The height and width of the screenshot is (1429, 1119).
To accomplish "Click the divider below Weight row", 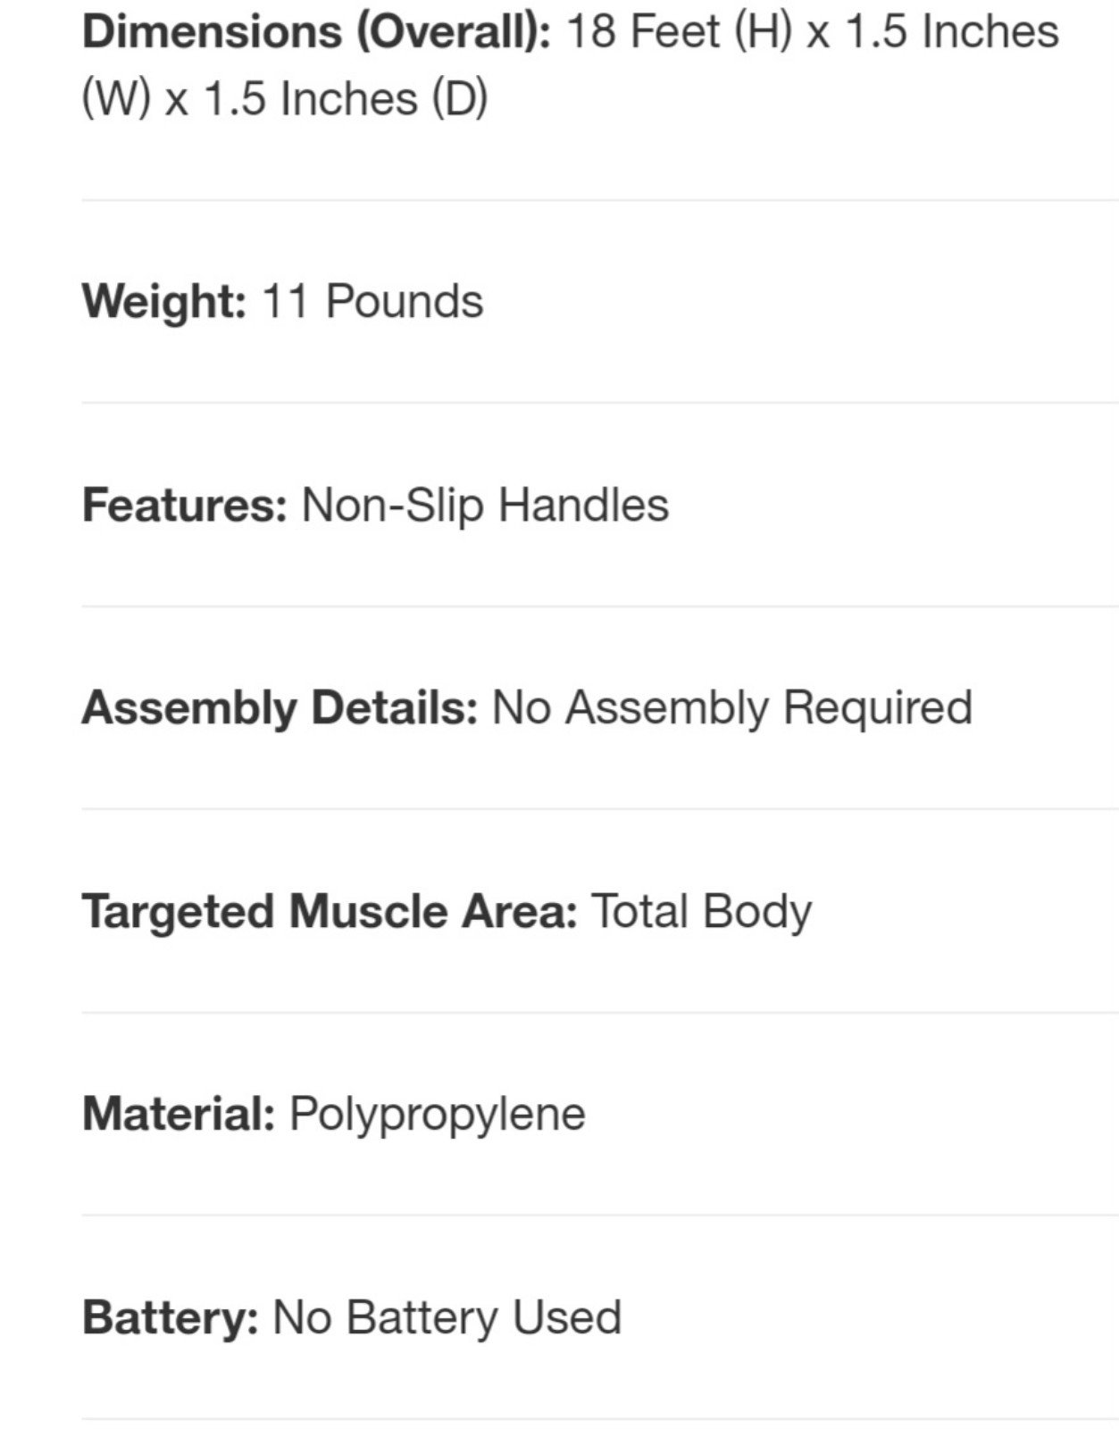I will point(600,403).
